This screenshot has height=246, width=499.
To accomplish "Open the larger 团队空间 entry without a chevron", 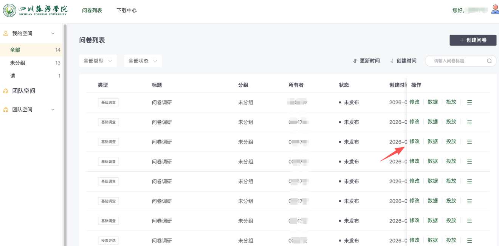I will [23, 91].
